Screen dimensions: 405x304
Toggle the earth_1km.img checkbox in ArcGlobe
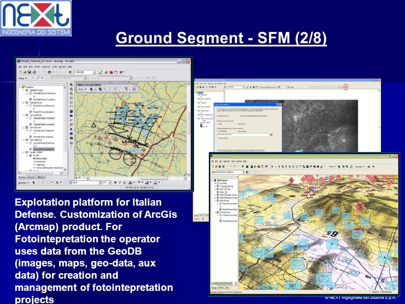218,189
